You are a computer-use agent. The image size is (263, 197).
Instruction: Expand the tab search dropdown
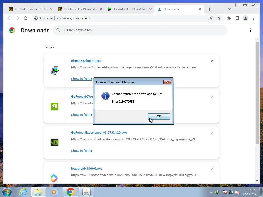(x=230, y=9)
